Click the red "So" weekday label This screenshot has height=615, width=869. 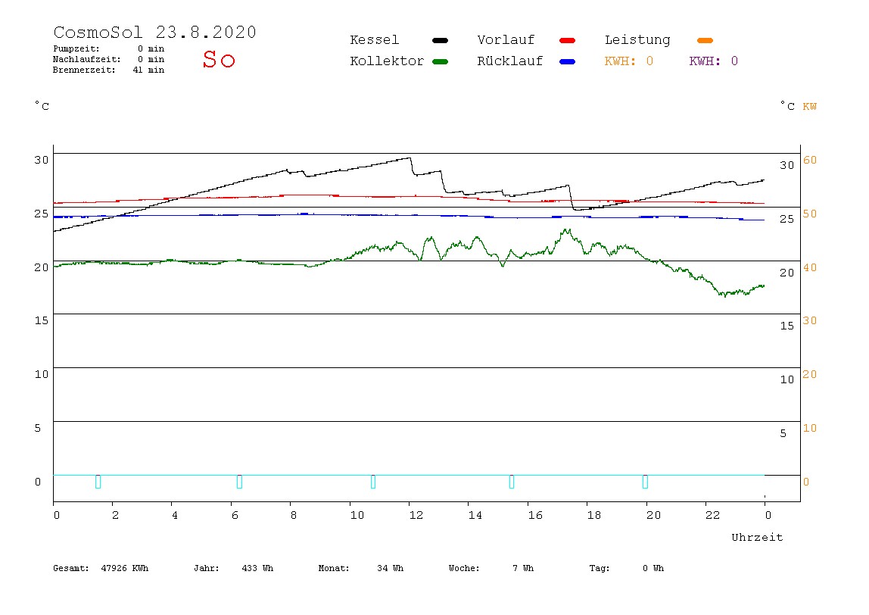(x=219, y=59)
